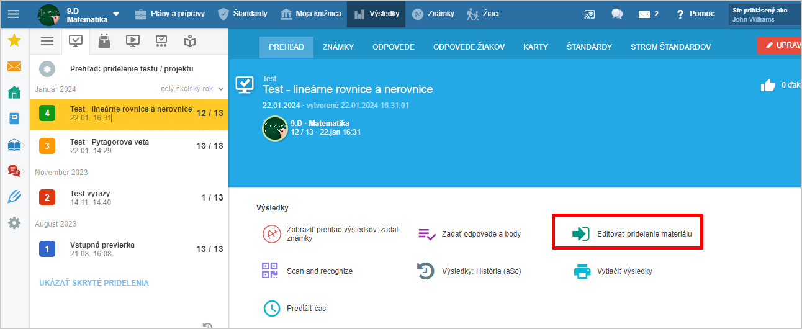The image size is (802, 329).
Task: Select the monitor with dots tab icon
Action: pyautogui.click(x=161, y=41)
